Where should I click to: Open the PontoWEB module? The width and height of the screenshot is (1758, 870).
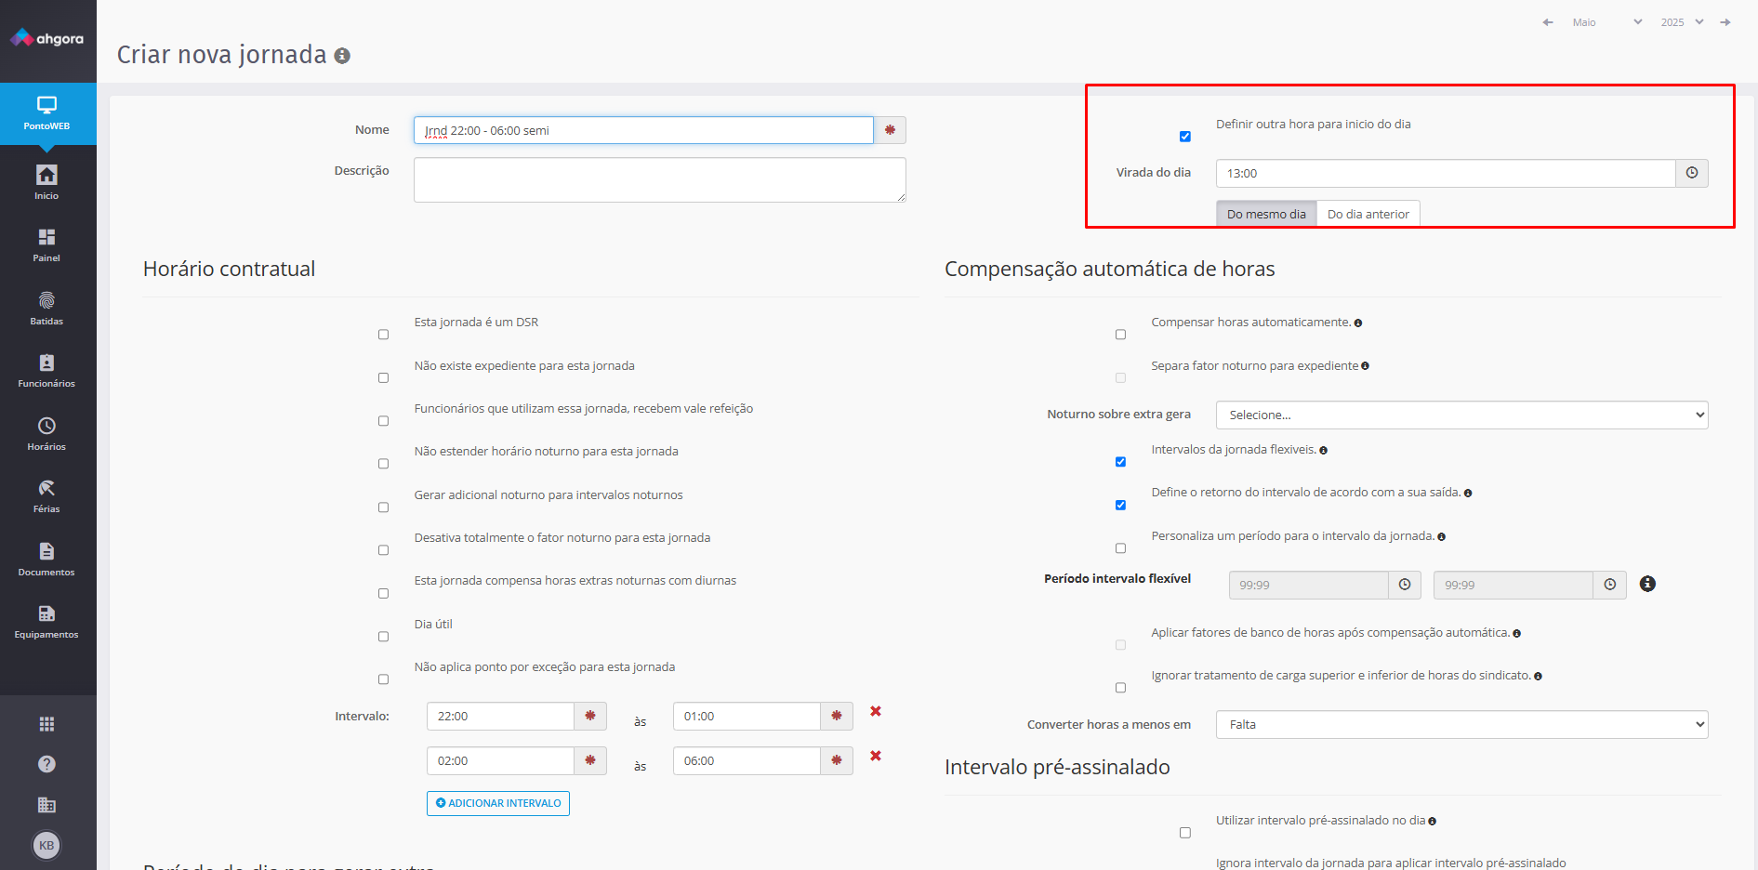(46, 112)
